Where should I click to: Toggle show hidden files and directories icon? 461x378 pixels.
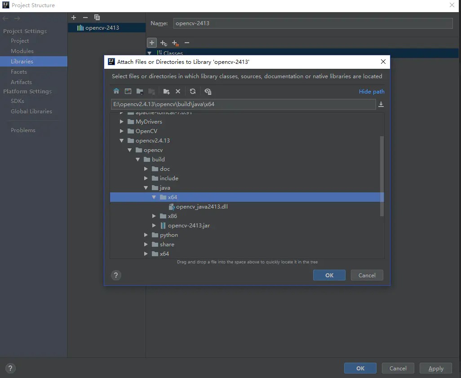[208, 91]
